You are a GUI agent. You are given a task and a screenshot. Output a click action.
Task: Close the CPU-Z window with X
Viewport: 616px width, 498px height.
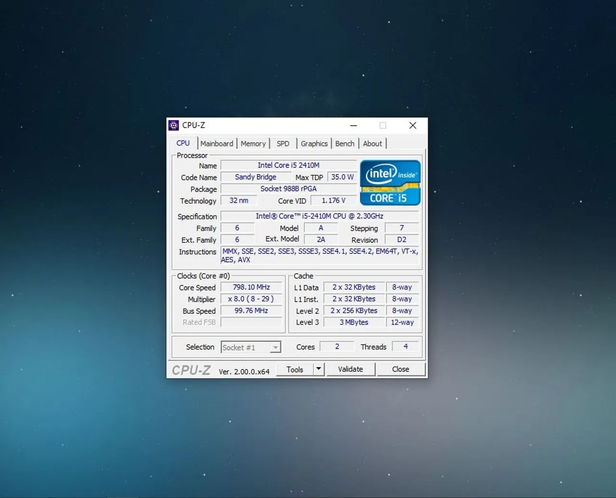(412, 126)
